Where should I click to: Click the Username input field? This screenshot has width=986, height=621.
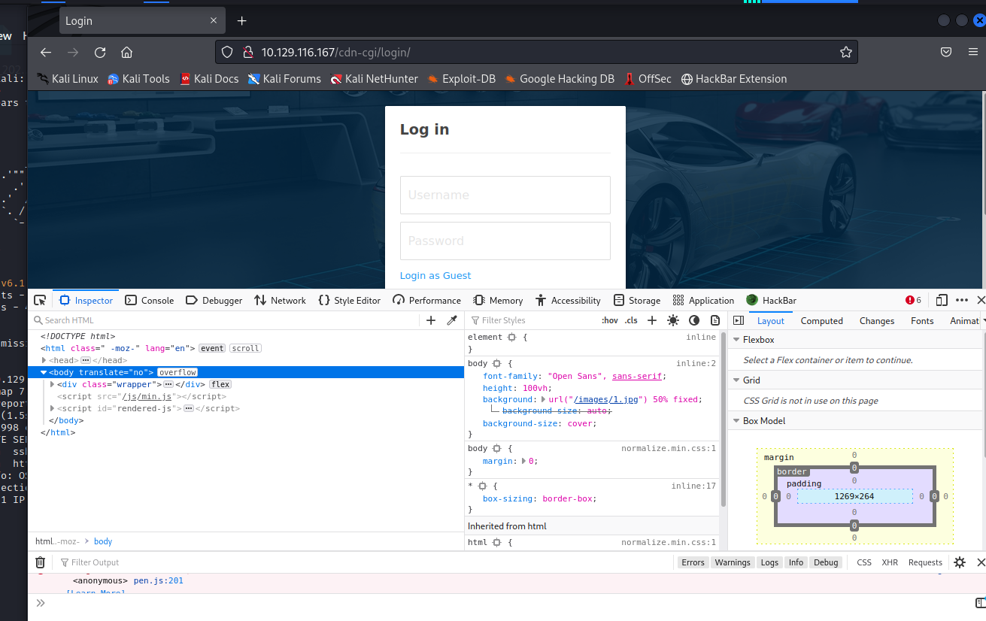tap(505, 195)
